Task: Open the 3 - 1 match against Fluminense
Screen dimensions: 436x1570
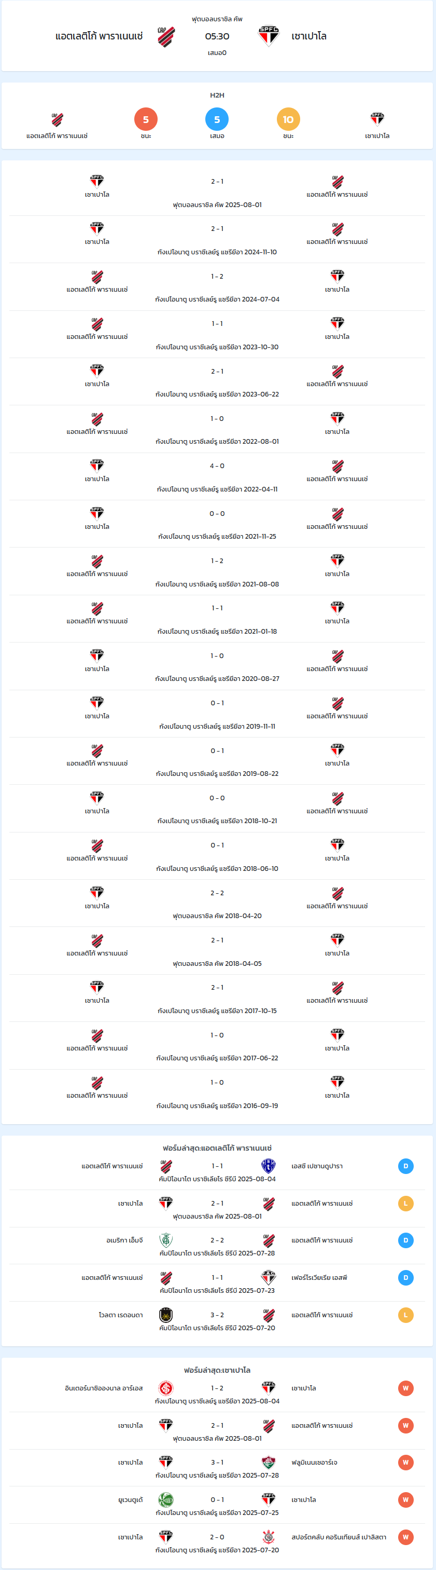Action: click(217, 1463)
